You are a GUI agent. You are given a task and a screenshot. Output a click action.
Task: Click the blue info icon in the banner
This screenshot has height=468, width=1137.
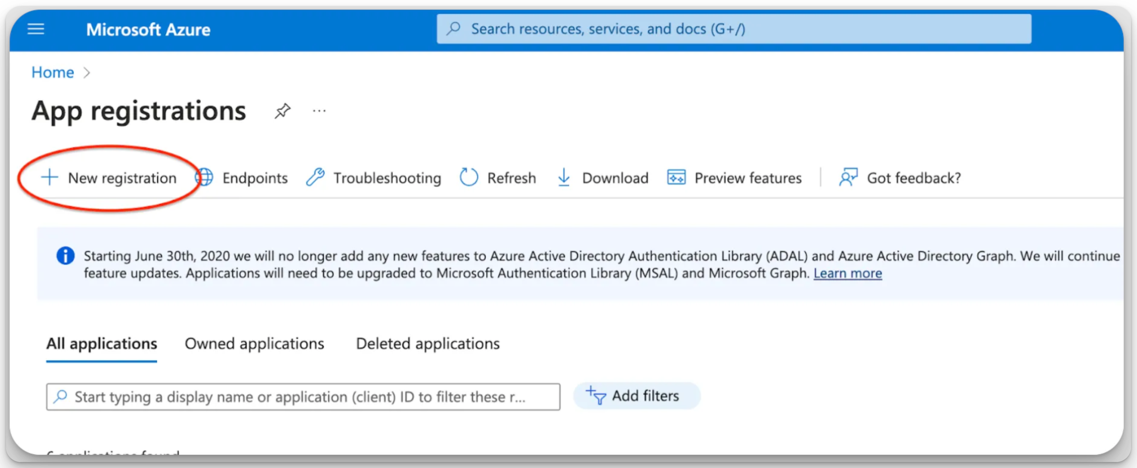click(x=65, y=256)
